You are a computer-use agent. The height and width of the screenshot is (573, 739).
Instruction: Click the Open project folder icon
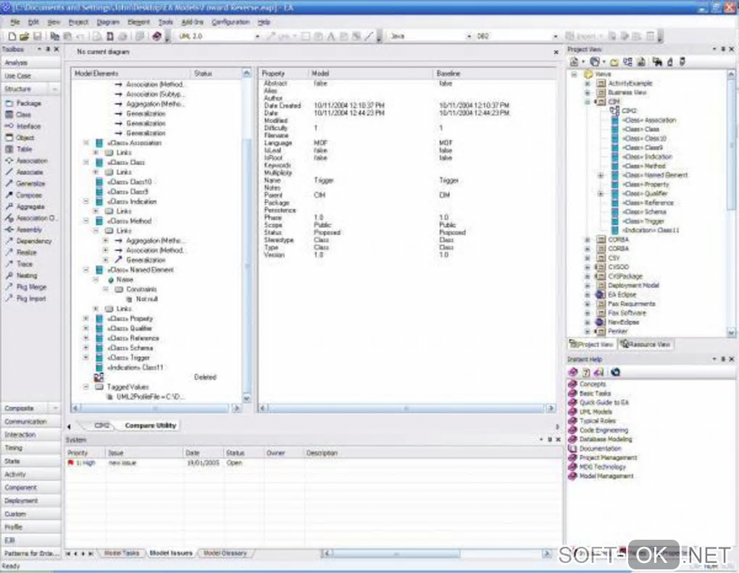click(x=25, y=36)
